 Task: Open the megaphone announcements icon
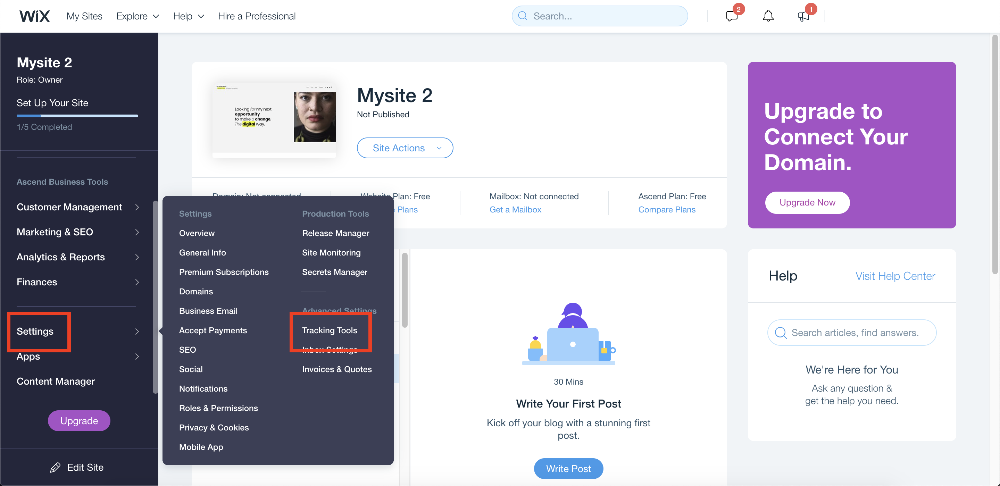coord(802,16)
